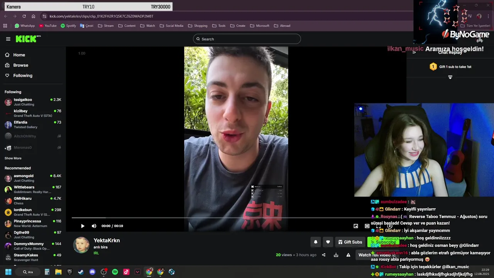Open Pinayprincessa's recommended channel
The height and width of the screenshot is (278, 494).
click(x=33, y=223)
